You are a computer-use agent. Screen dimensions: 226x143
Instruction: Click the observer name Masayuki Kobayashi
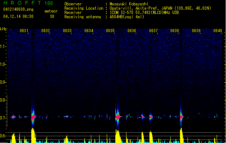(x=129, y=4)
